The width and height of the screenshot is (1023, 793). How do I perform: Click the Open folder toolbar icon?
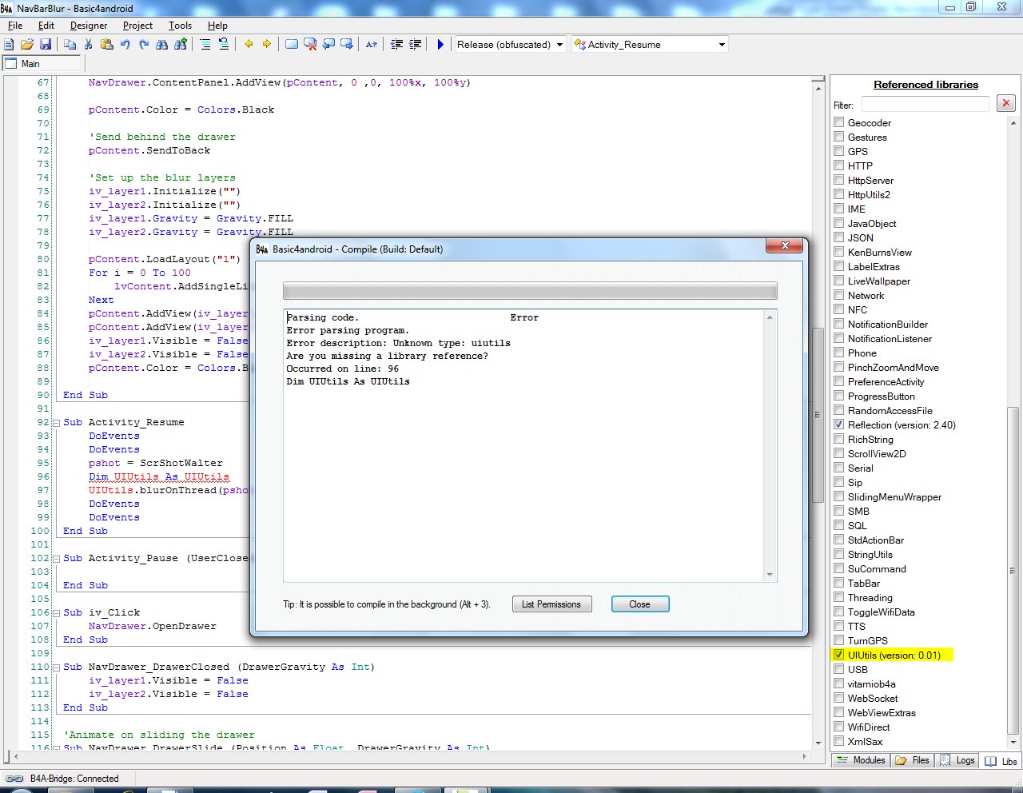[27, 45]
